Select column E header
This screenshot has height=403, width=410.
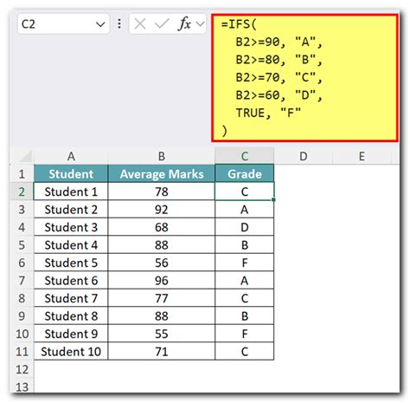(x=362, y=156)
